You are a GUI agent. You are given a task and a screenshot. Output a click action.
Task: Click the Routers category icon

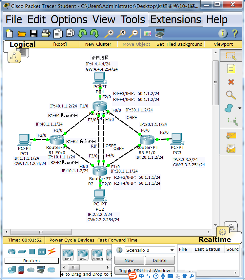point(12,252)
